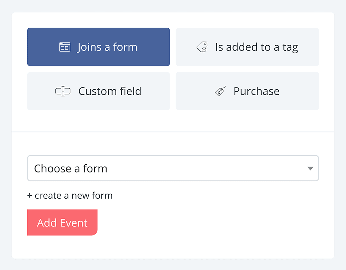
Task: Click the text-cursor field icon
Action: click(x=63, y=91)
